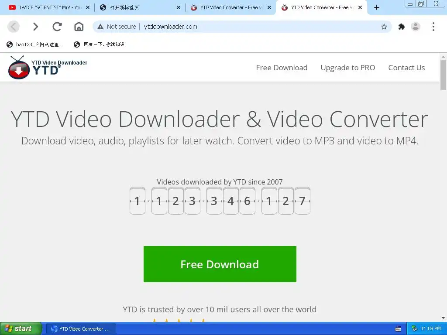Open Upgrade to PRO navigation link

point(348,68)
